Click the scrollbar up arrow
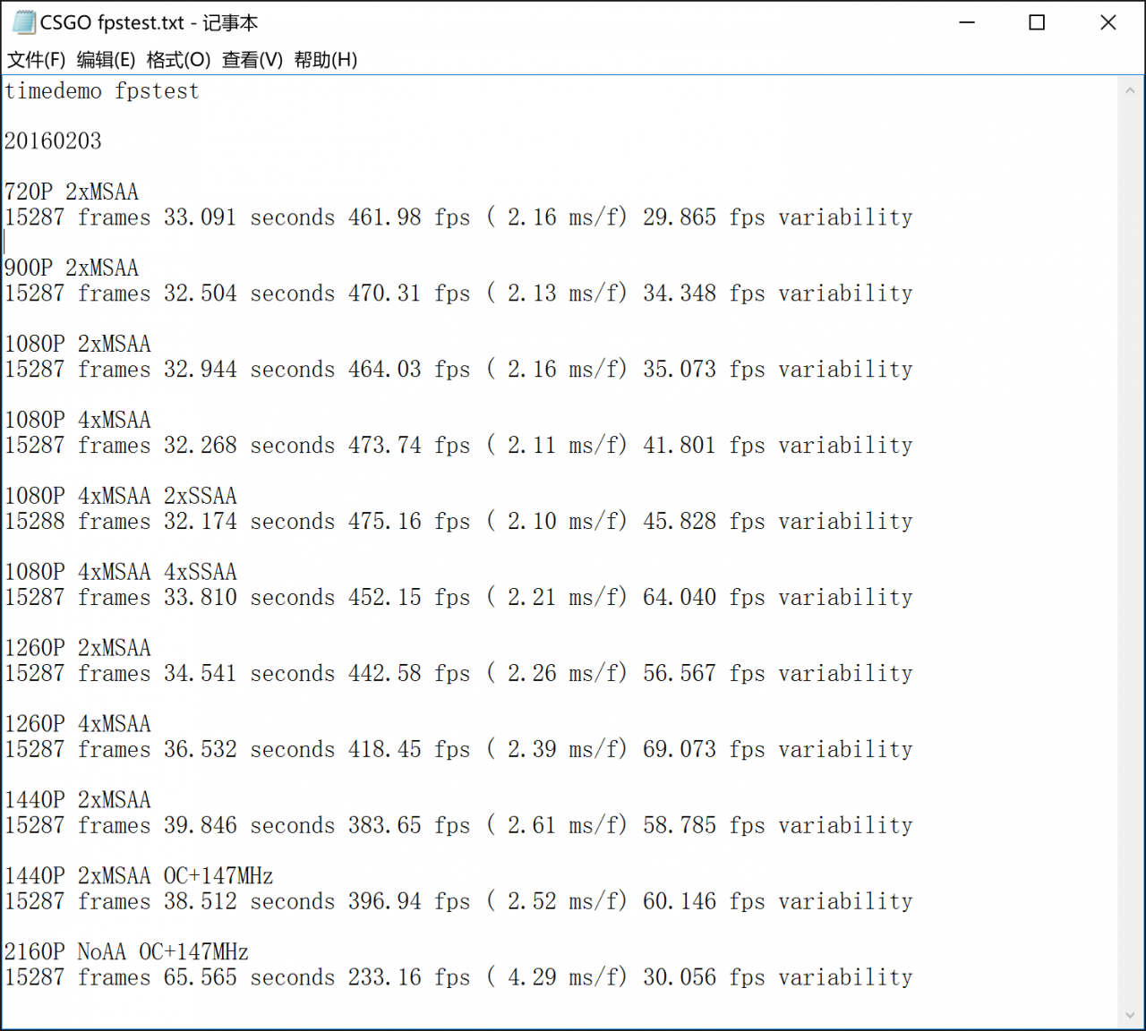 [1130, 90]
